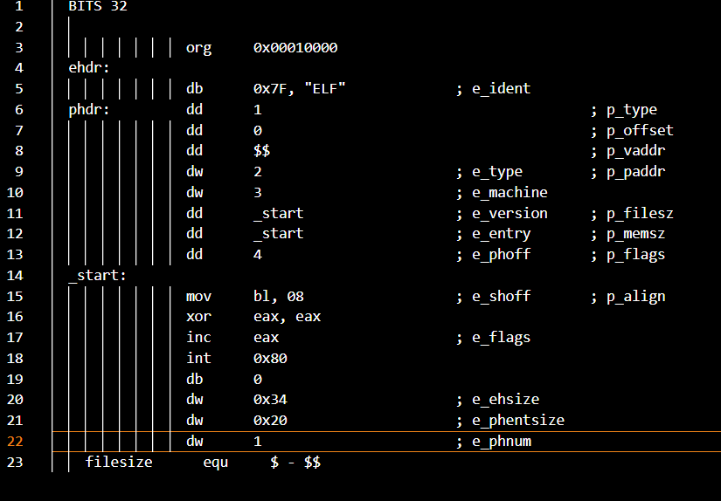721x501 pixels.
Task: Click the '_start:' label on line 14
Action: point(98,276)
